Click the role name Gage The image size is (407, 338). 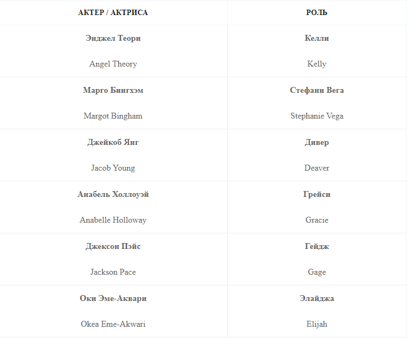(317, 272)
